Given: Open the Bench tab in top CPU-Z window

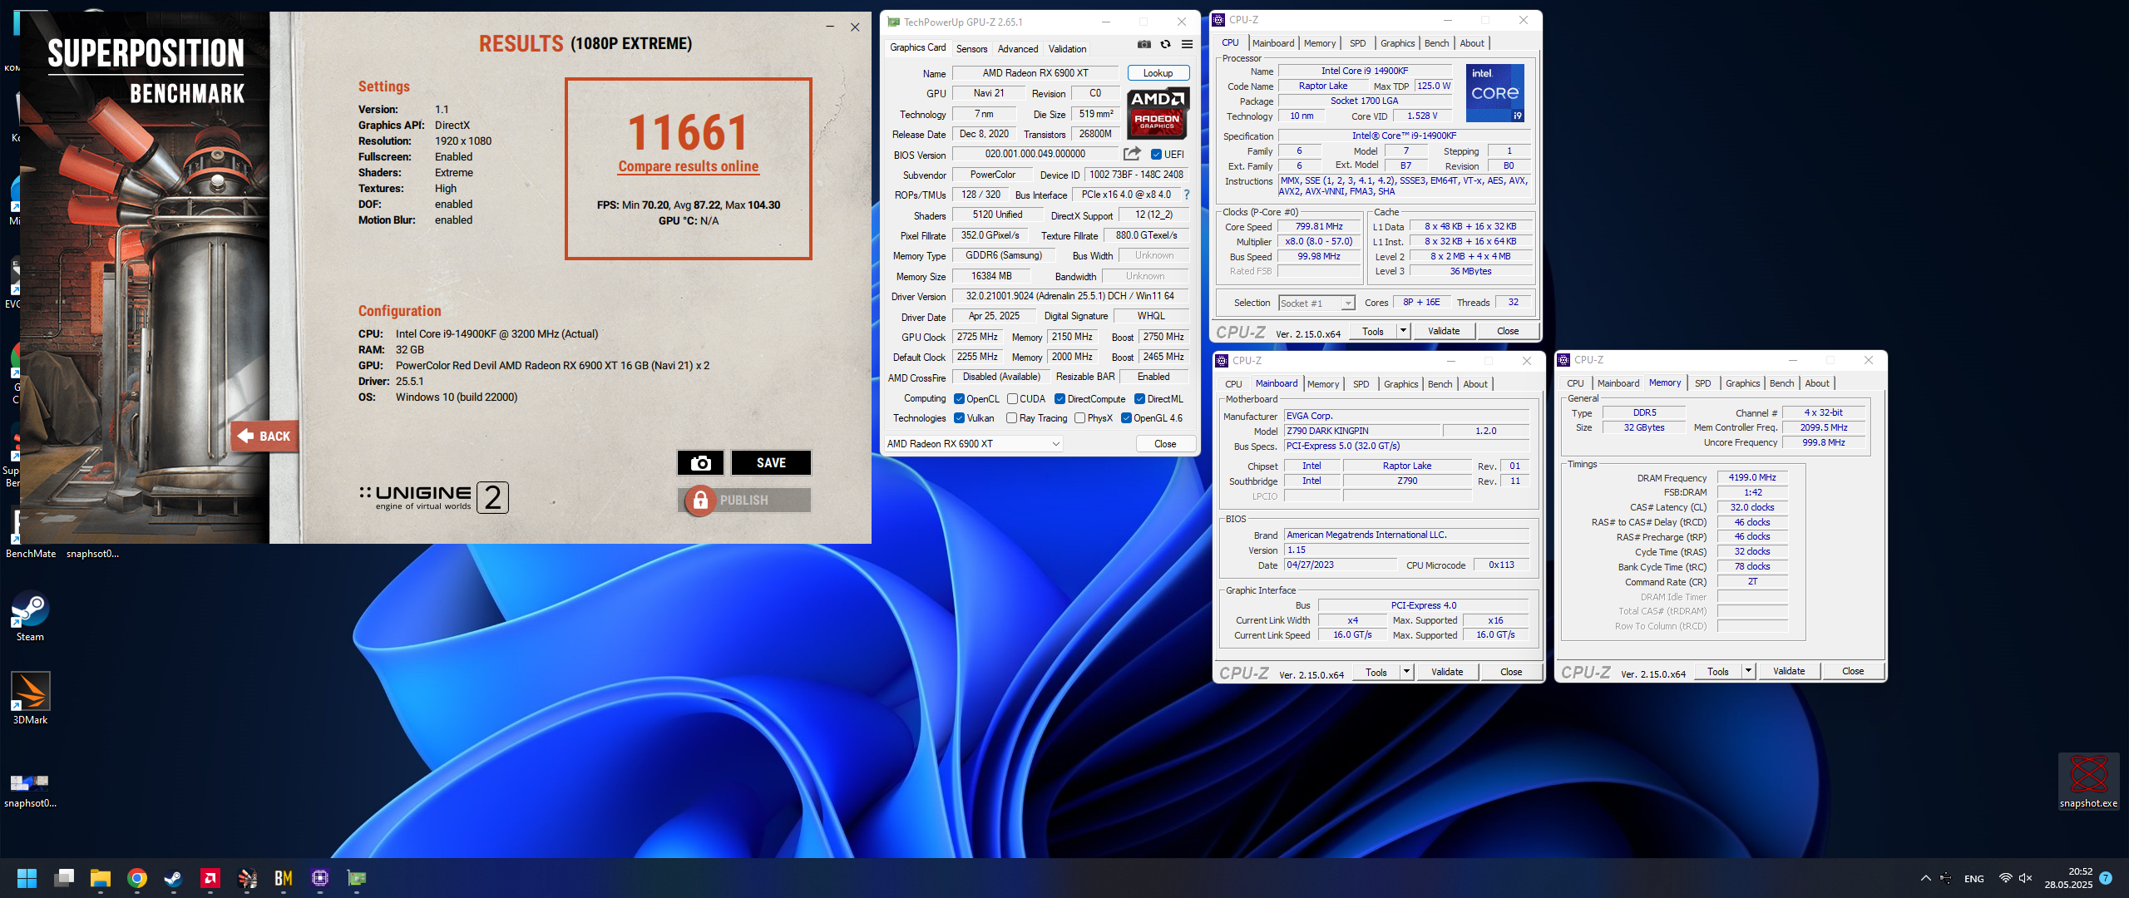Looking at the screenshot, I should tap(1436, 43).
